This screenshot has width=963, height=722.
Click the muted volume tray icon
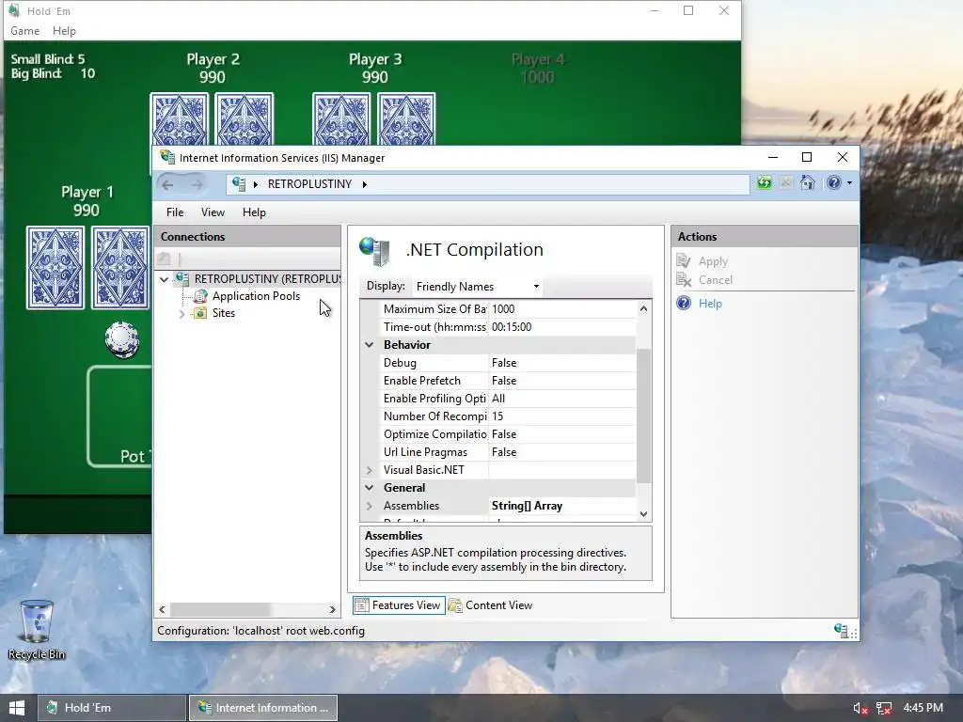point(860,709)
